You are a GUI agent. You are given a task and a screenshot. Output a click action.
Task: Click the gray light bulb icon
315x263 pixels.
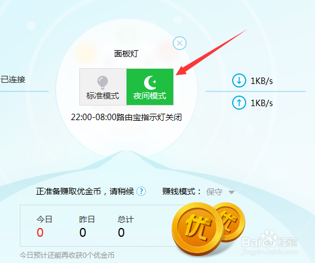103,82
